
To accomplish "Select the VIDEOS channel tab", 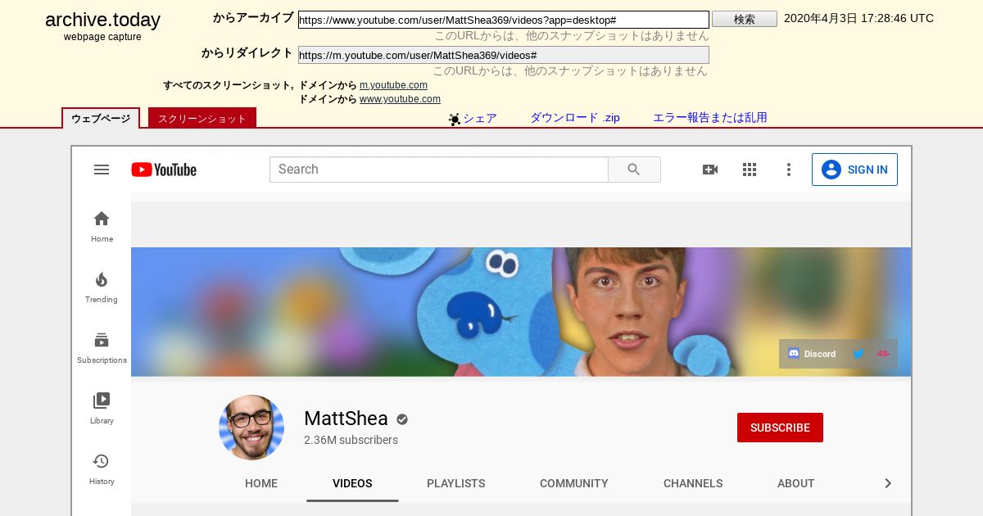I will tap(352, 483).
